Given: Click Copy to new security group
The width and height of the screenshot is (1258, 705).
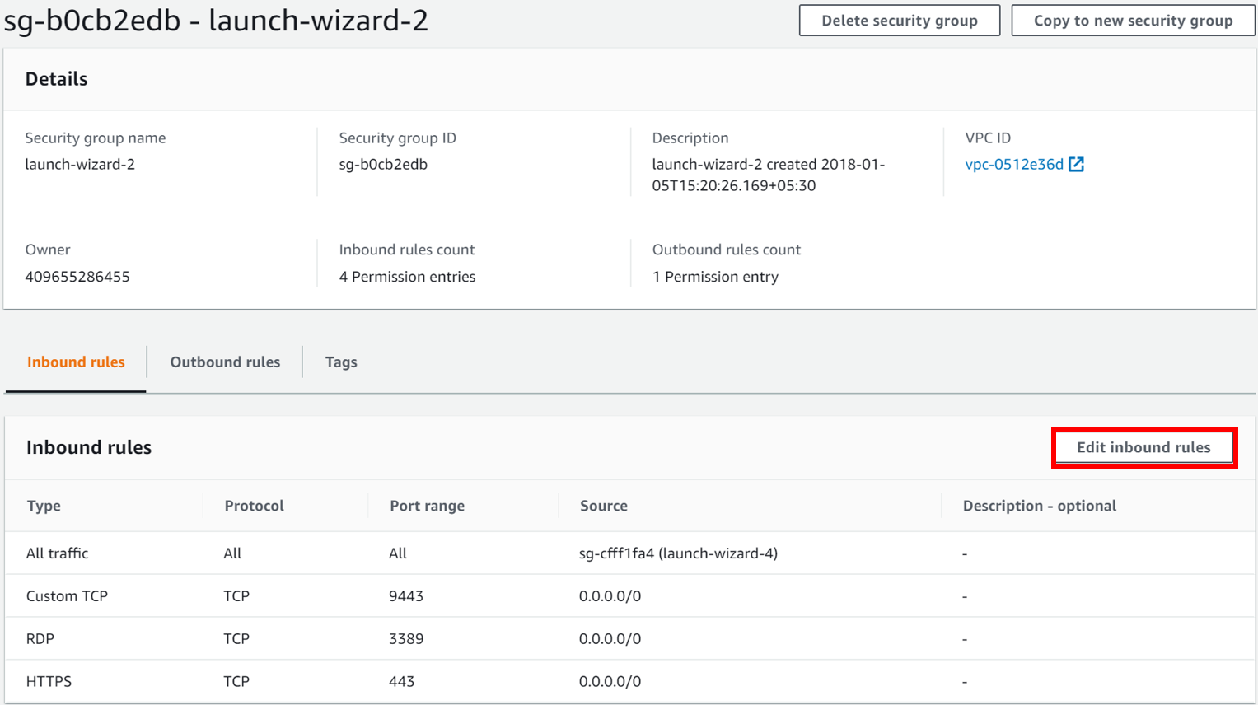Looking at the screenshot, I should [x=1132, y=20].
